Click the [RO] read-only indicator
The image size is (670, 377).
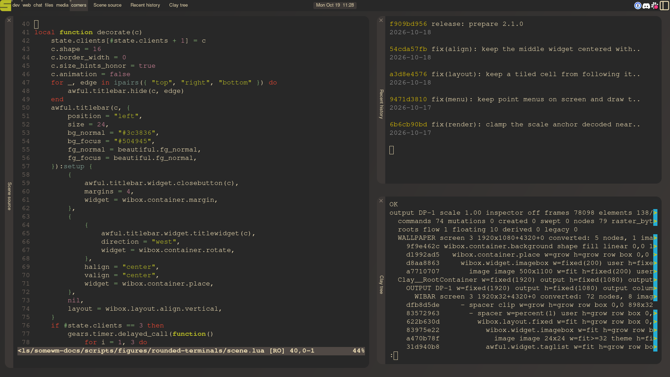pyautogui.click(x=277, y=351)
